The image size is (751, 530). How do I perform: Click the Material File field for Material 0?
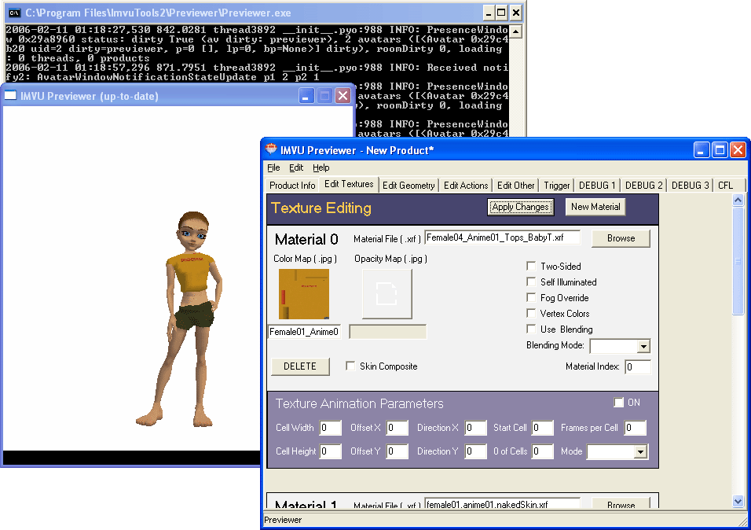[x=503, y=238]
